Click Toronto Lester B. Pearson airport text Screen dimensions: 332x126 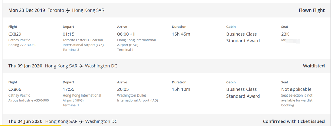click(x=83, y=42)
